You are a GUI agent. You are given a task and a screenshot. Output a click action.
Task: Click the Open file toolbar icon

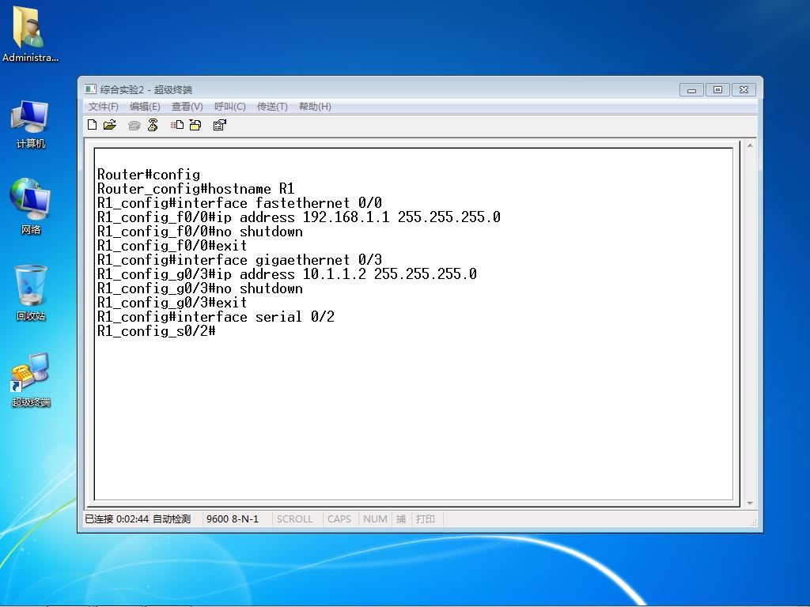tap(110, 125)
